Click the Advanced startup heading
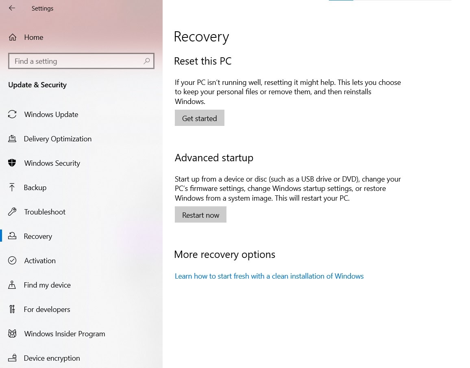Screen dimensions: 470x368 tap(214, 158)
